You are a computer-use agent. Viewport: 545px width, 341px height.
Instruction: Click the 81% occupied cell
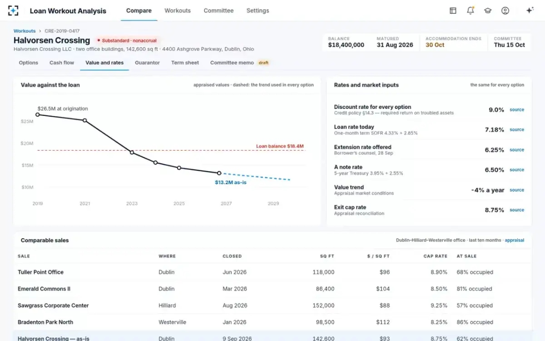point(474,289)
